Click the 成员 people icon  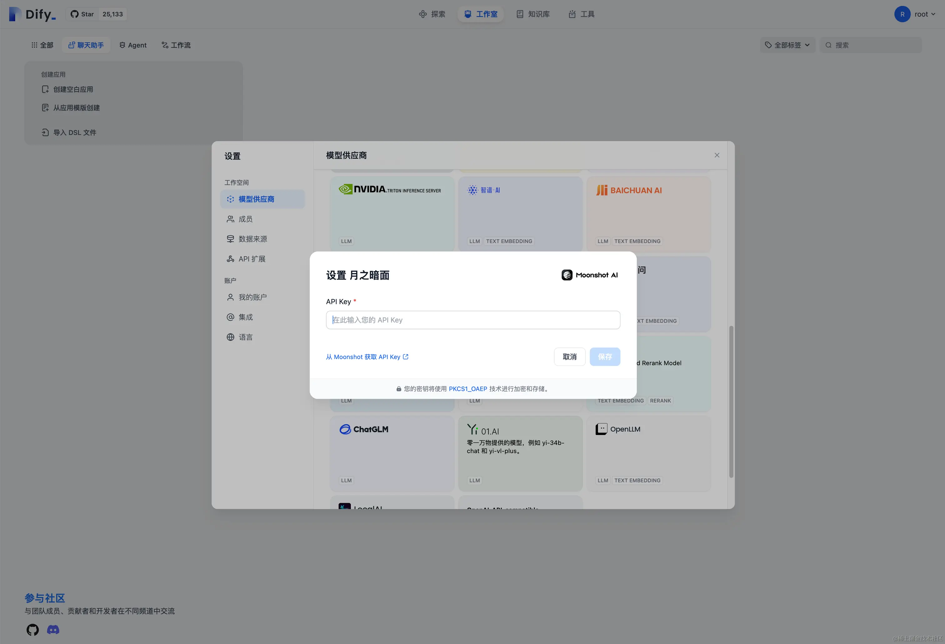(x=231, y=219)
